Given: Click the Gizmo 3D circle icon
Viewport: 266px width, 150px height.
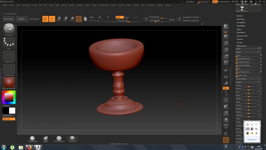Looking at the screenshot, I should [79, 19].
